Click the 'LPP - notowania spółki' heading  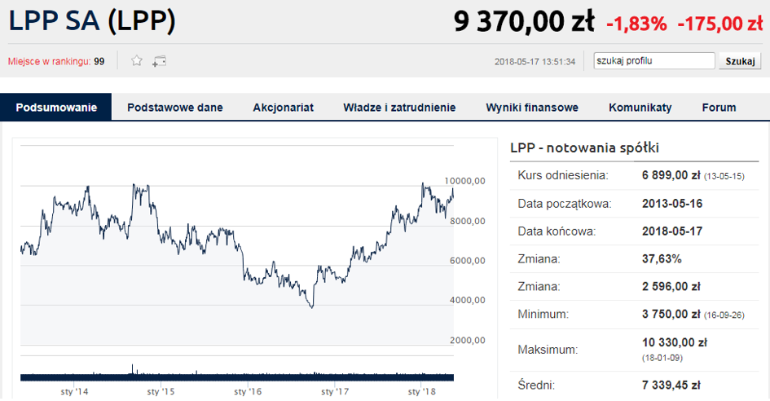tap(584, 148)
